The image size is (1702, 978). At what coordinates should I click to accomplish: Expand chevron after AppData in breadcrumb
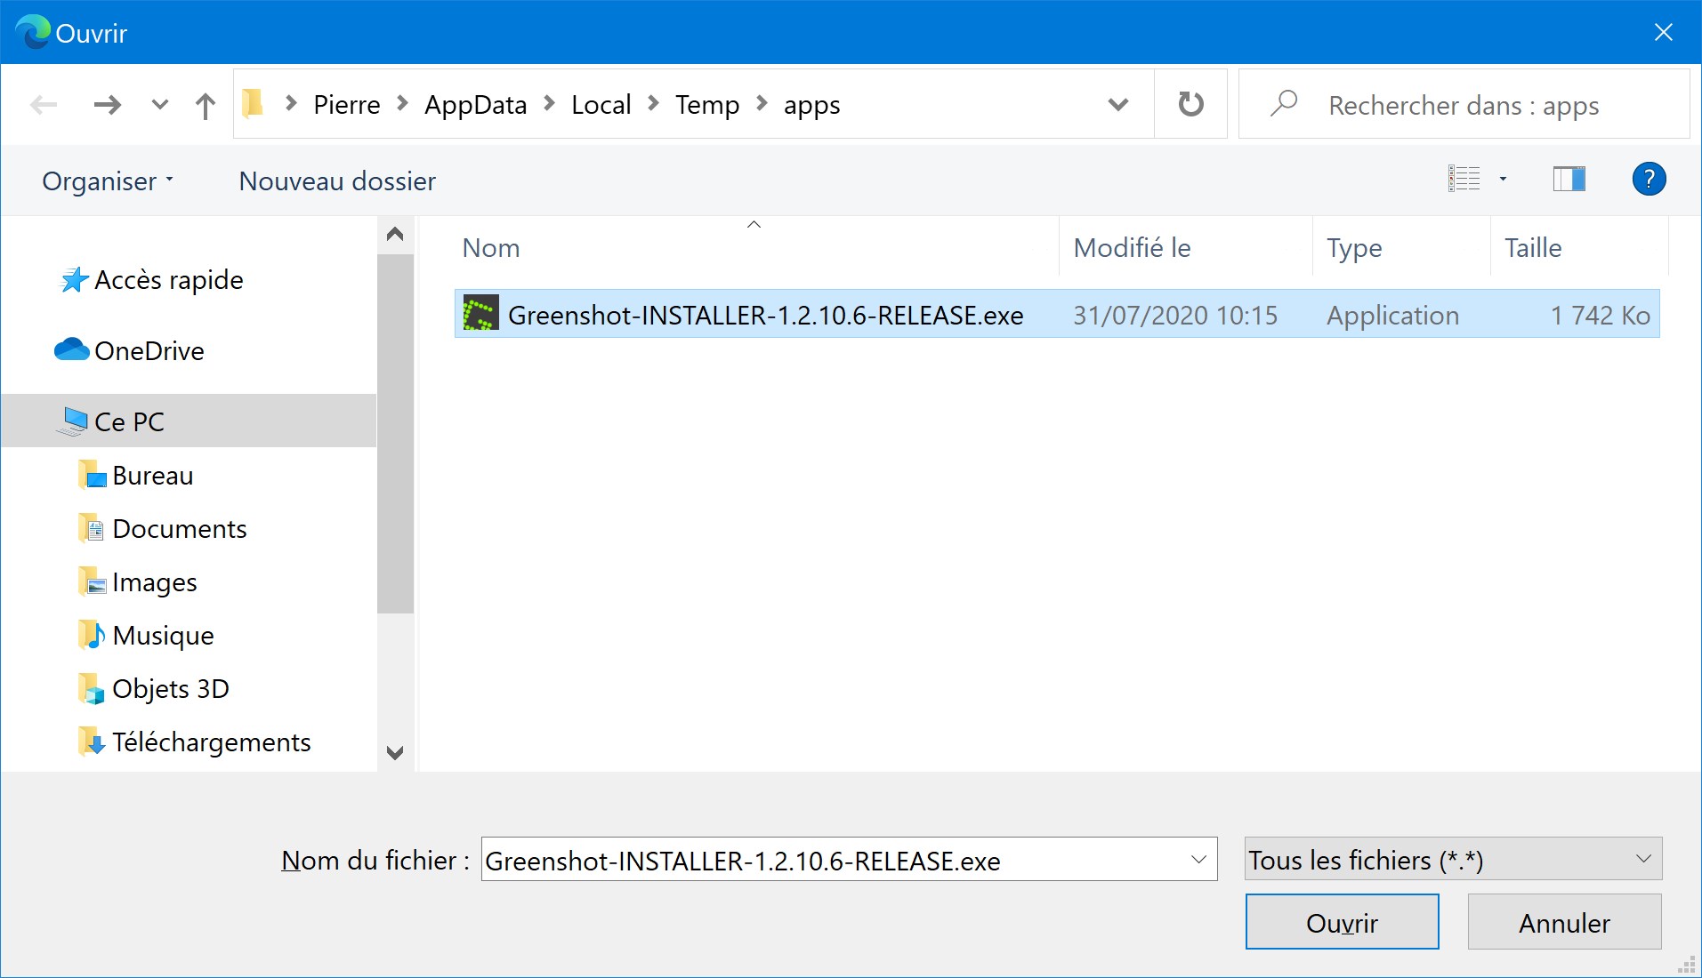549,104
